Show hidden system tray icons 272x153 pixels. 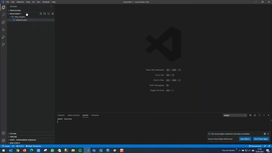(x=239, y=150)
